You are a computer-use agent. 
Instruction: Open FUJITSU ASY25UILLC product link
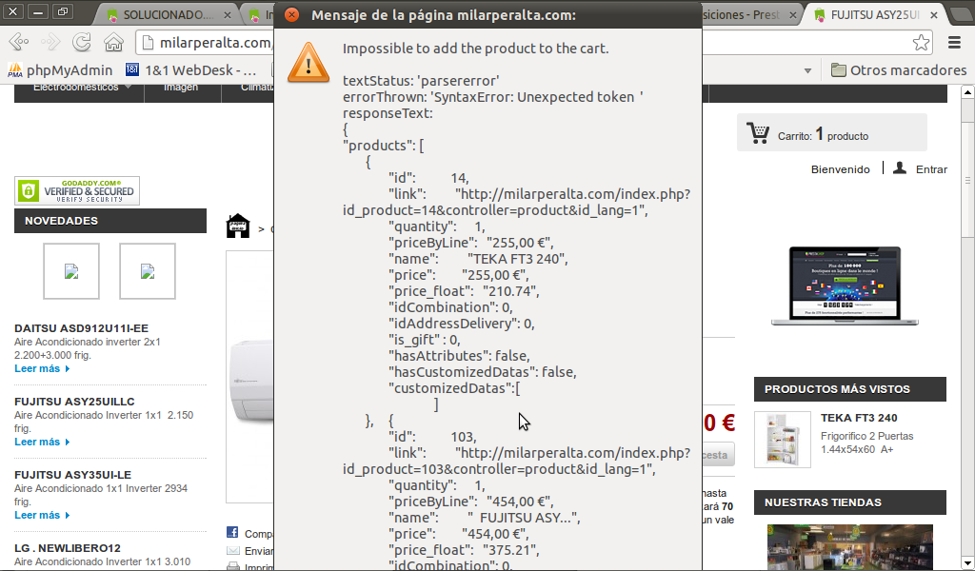pyautogui.click(x=74, y=402)
